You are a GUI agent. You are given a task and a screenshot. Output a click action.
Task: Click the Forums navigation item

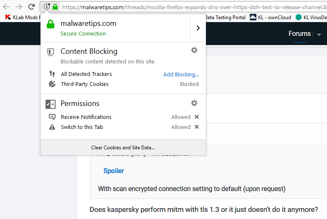(299, 34)
